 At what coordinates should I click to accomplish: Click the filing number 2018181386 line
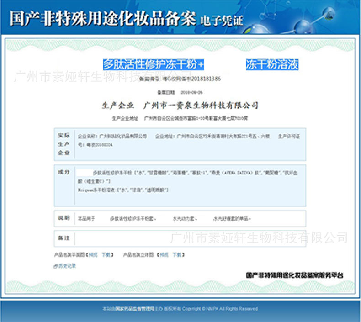click(180, 79)
